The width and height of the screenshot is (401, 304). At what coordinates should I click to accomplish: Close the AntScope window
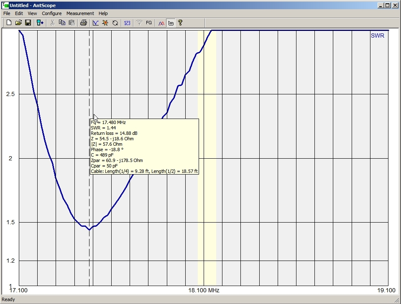pyautogui.click(x=395, y=5)
